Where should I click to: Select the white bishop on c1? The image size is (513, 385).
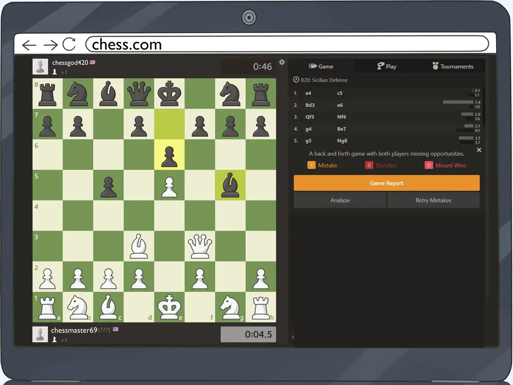pos(108,307)
